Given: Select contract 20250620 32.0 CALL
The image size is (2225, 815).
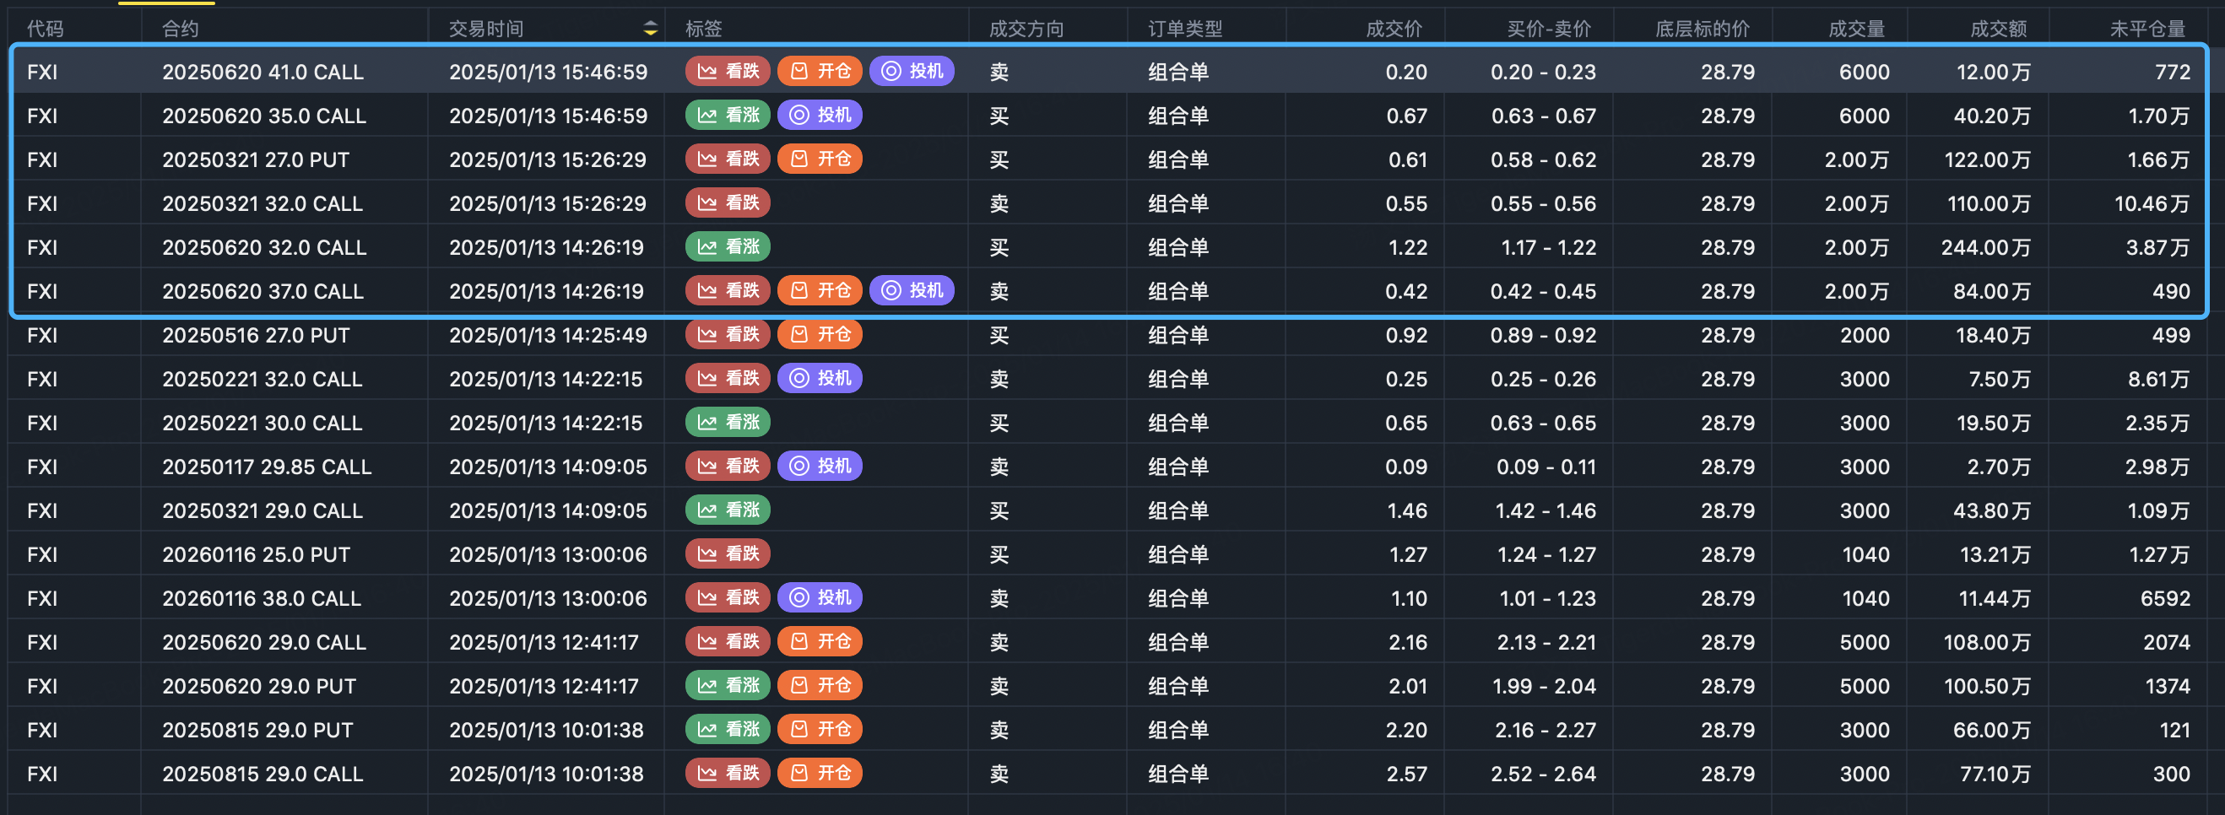Looking at the screenshot, I should point(264,248).
